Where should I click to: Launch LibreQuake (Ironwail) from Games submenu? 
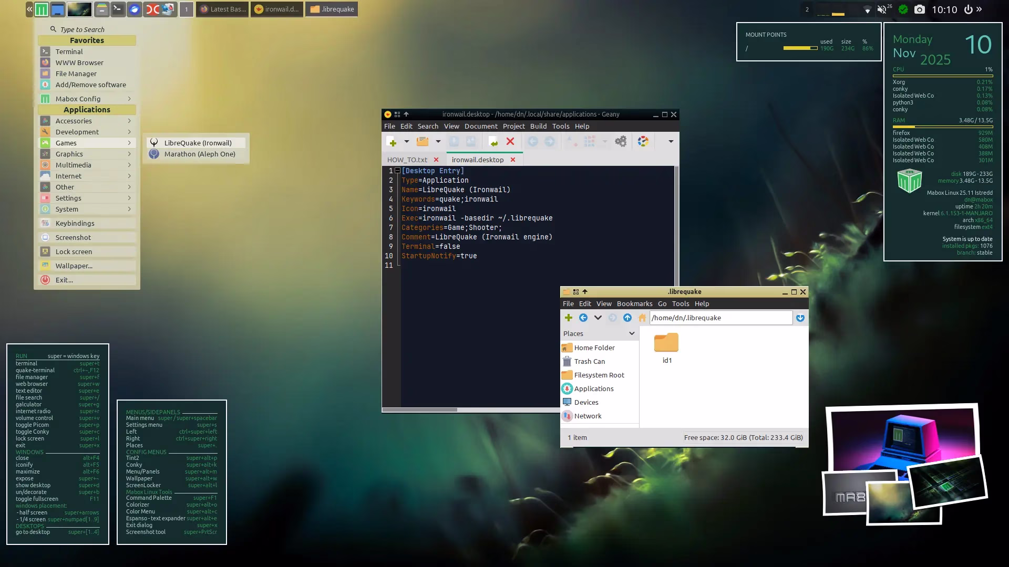pos(198,143)
